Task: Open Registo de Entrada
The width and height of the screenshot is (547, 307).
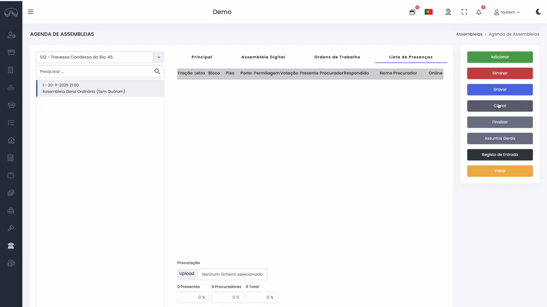Action: [x=500, y=154]
